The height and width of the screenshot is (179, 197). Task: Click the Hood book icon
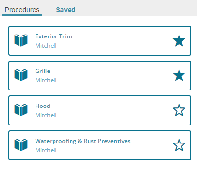pyautogui.click(x=21, y=110)
